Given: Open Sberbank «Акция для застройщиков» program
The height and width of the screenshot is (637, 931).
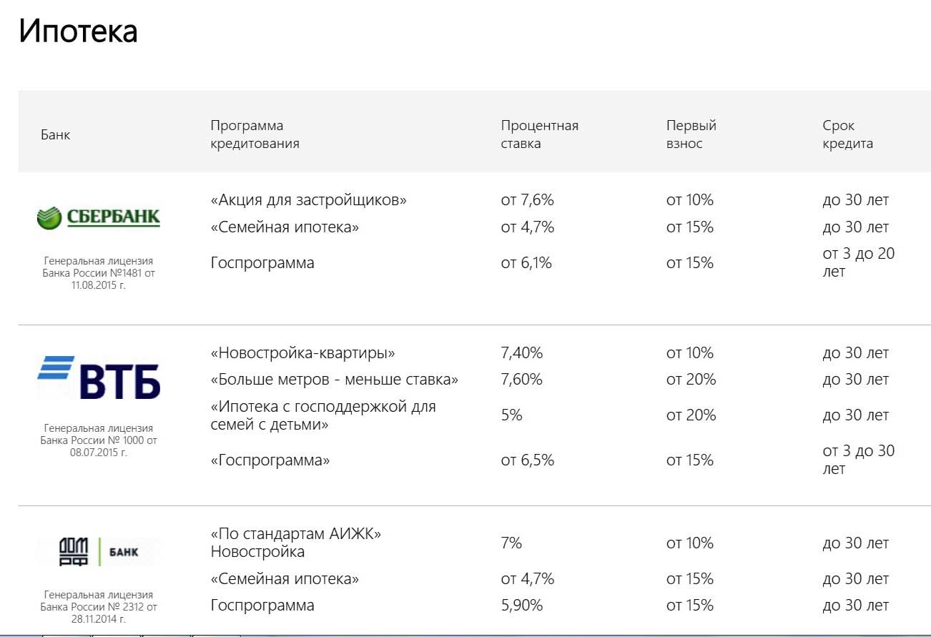Looking at the screenshot, I should (x=308, y=200).
